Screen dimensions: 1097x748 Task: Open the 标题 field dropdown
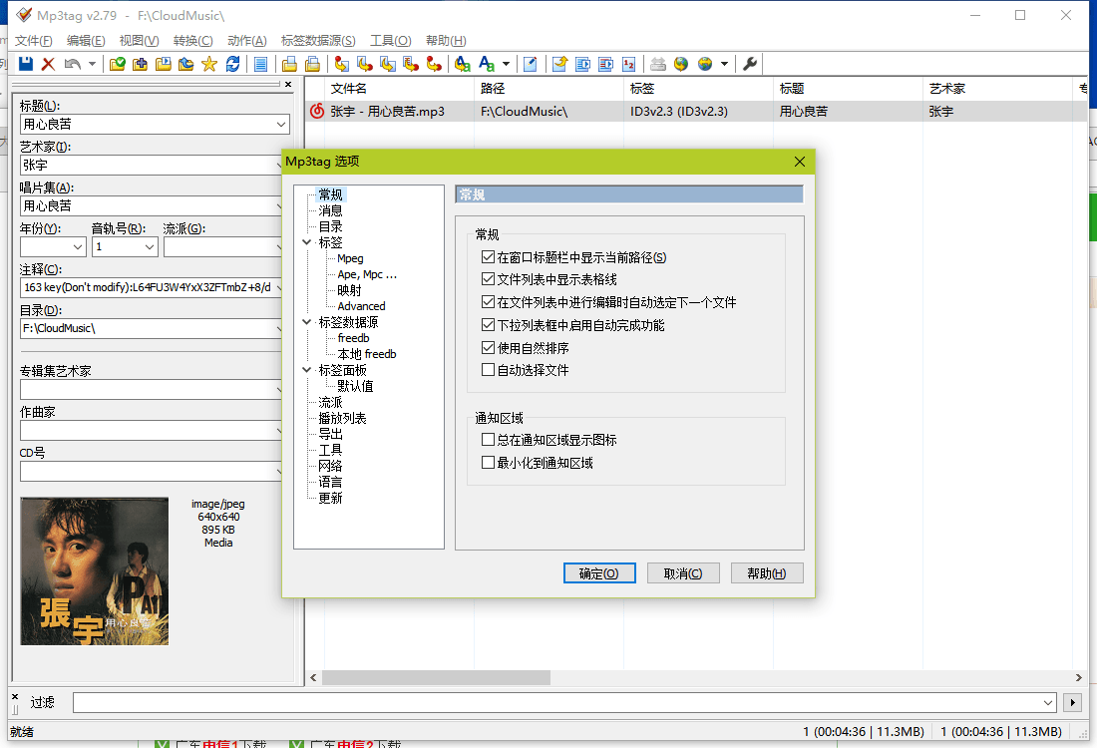[x=282, y=124]
